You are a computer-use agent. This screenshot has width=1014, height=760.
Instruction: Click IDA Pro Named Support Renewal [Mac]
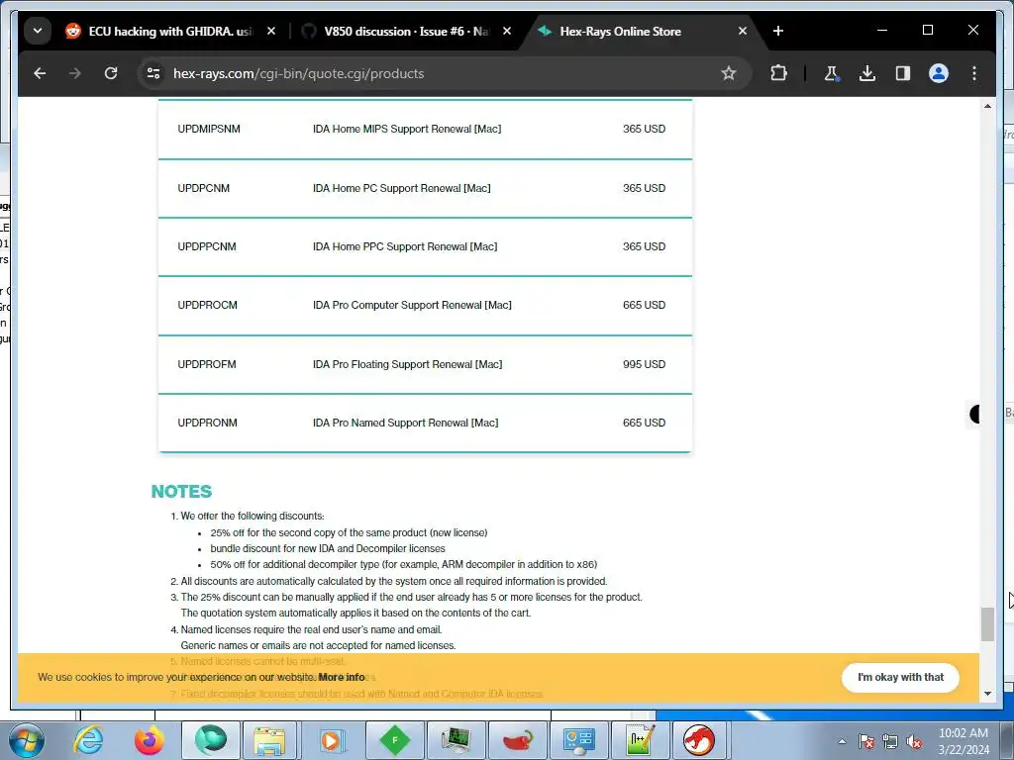click(x=405, y=423)
